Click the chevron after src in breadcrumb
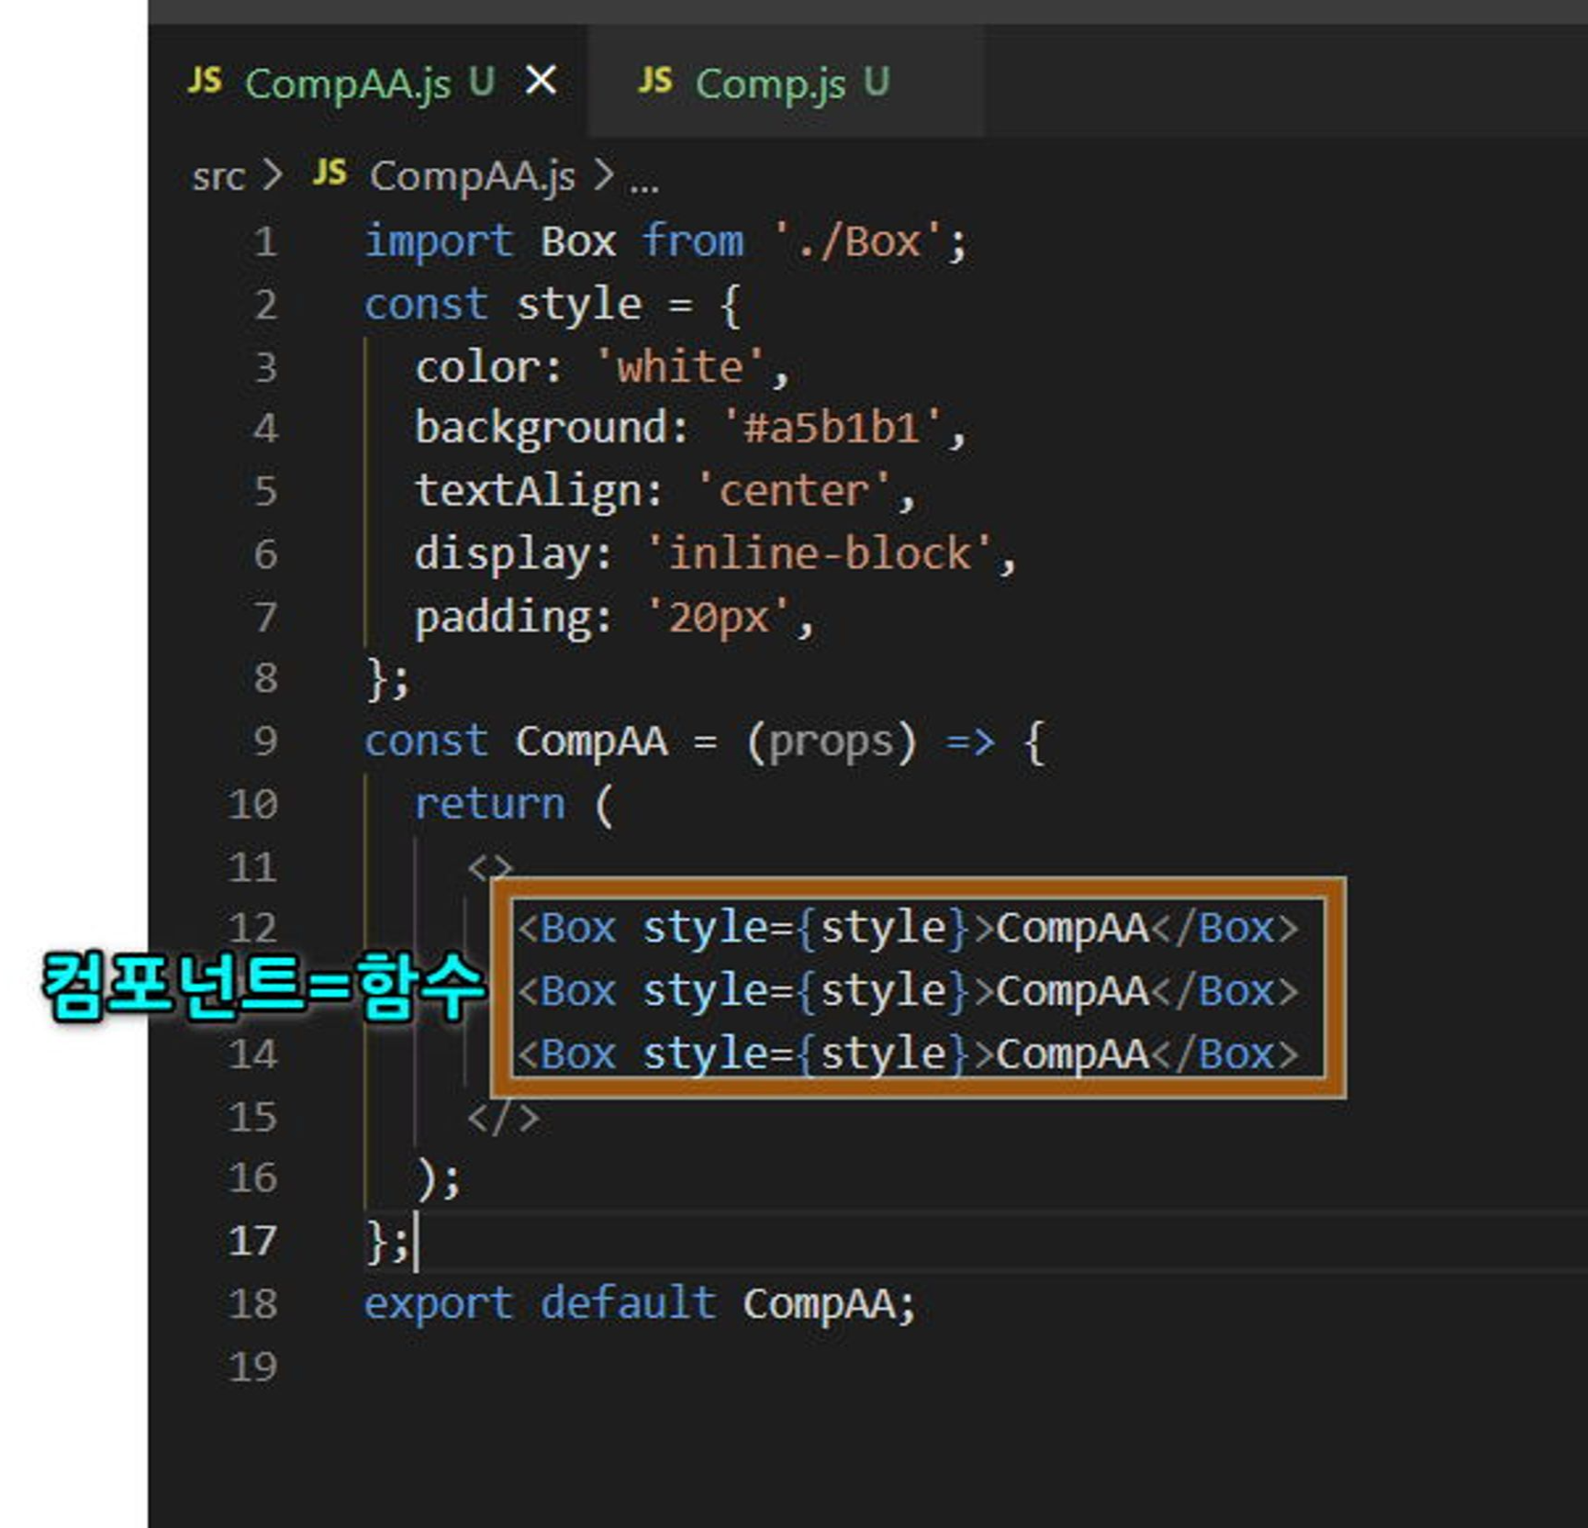This screenshot has width=1588, height=1528. point(272,173)
